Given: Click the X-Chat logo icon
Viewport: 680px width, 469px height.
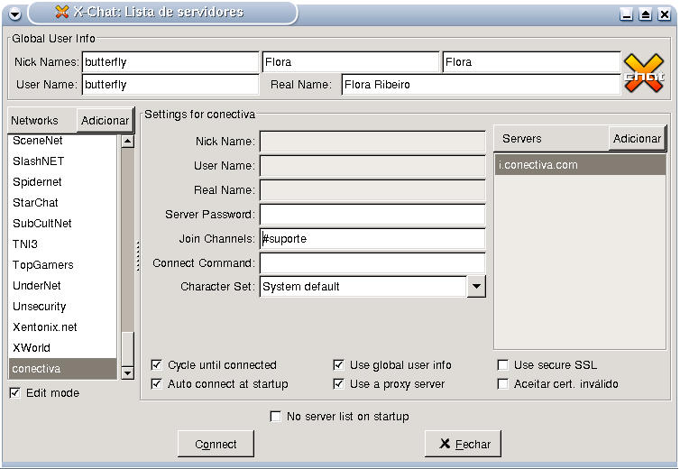Looking at the screenshot, I should tap(644, 73).
